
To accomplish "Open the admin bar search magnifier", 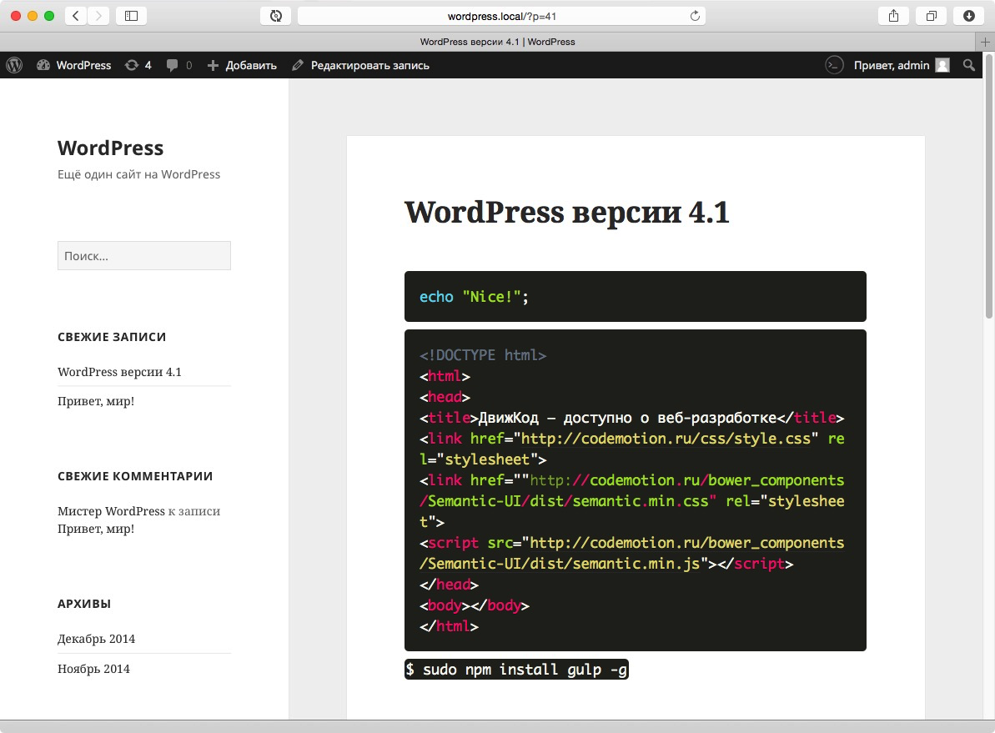I will click(x=968, y=65).
